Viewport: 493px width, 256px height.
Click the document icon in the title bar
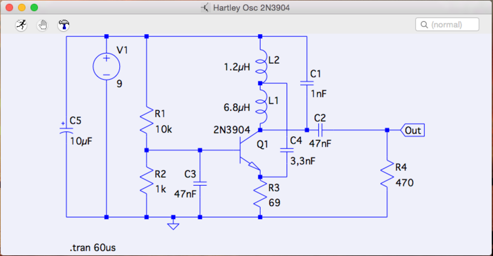point(205,8)
